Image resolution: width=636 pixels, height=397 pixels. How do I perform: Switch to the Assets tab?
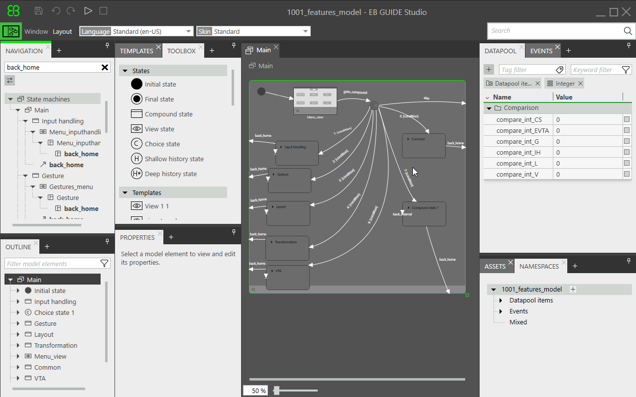point(495,266)
